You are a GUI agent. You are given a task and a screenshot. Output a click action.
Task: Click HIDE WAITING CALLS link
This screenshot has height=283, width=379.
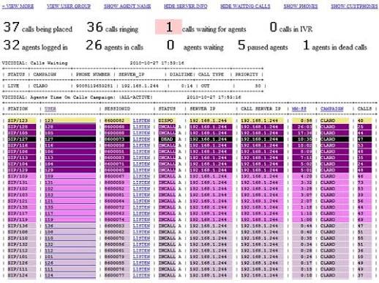pos(245,6)
